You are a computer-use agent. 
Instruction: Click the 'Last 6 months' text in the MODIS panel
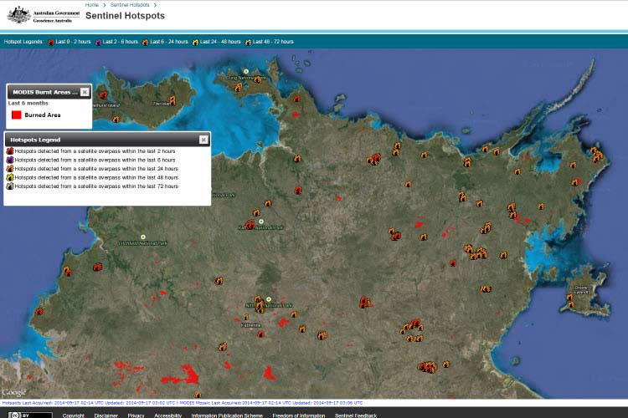pos(28,103)
